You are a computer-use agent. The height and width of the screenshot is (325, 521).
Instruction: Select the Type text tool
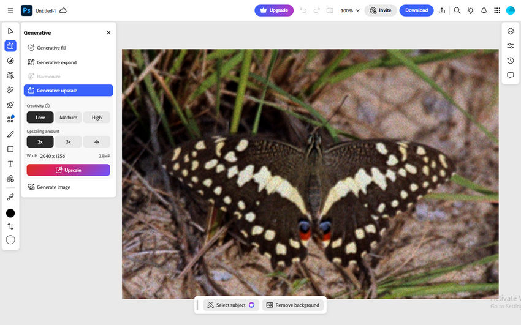[10, 164]
